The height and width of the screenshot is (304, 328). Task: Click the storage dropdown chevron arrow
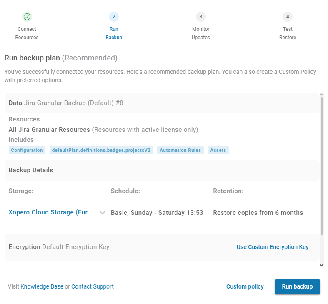click(x=103, y=213)
